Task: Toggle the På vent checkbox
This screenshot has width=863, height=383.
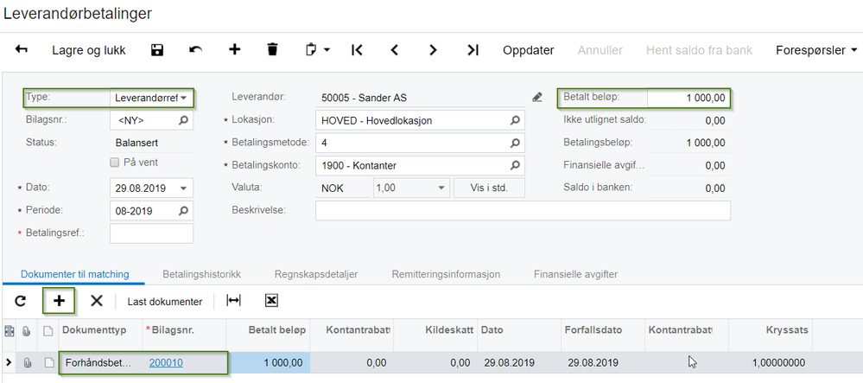Action: (x=114, y=163)
